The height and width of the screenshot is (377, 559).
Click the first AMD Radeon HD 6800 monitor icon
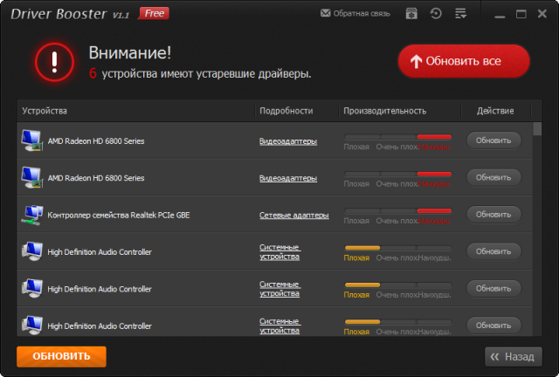point(31,141)
